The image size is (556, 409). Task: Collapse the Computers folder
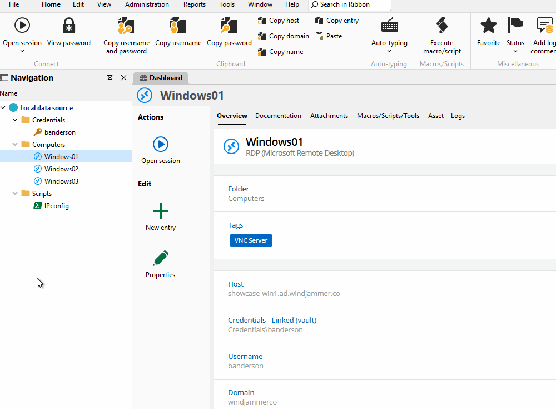(x=16, y=145)
